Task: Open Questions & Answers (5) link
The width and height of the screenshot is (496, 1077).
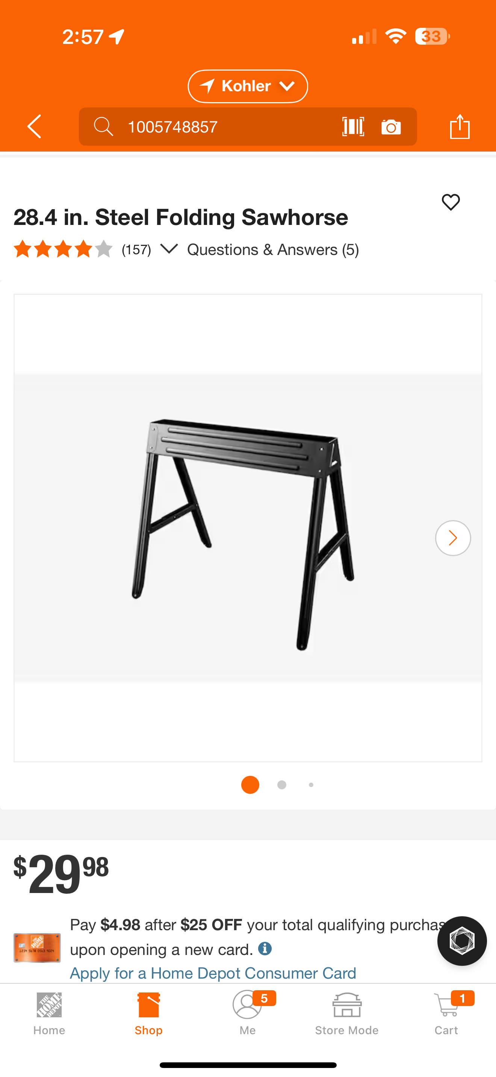Action: (x=273, y=250)
